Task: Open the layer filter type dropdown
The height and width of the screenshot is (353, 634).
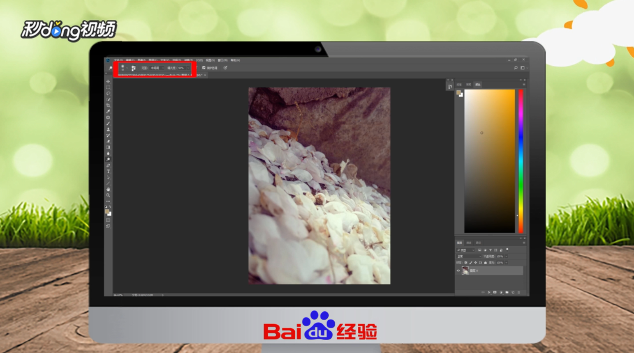Action: click(x=466, y=250)
